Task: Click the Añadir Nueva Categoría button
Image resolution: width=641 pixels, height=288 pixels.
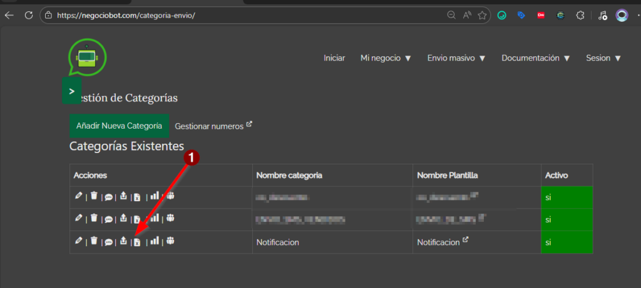Action: click(119, 126)
